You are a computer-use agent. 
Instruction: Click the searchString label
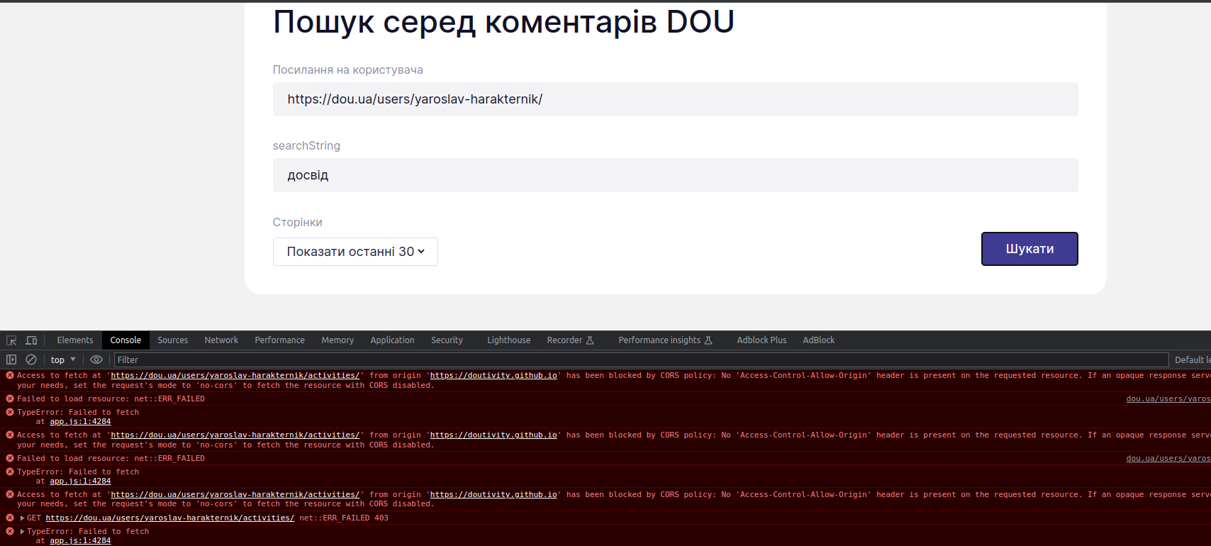306,145
